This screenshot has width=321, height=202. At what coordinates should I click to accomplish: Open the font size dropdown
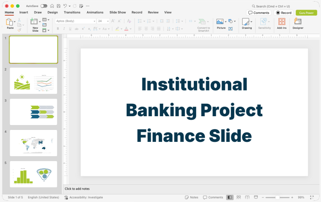(x=108, y=21)
